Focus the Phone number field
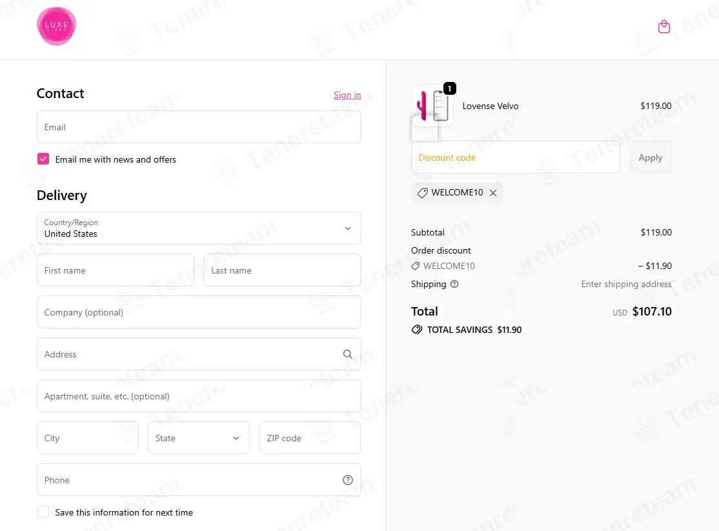Image resolution: width=719 pixels, height=531 pixels. (x=199, y=479)
